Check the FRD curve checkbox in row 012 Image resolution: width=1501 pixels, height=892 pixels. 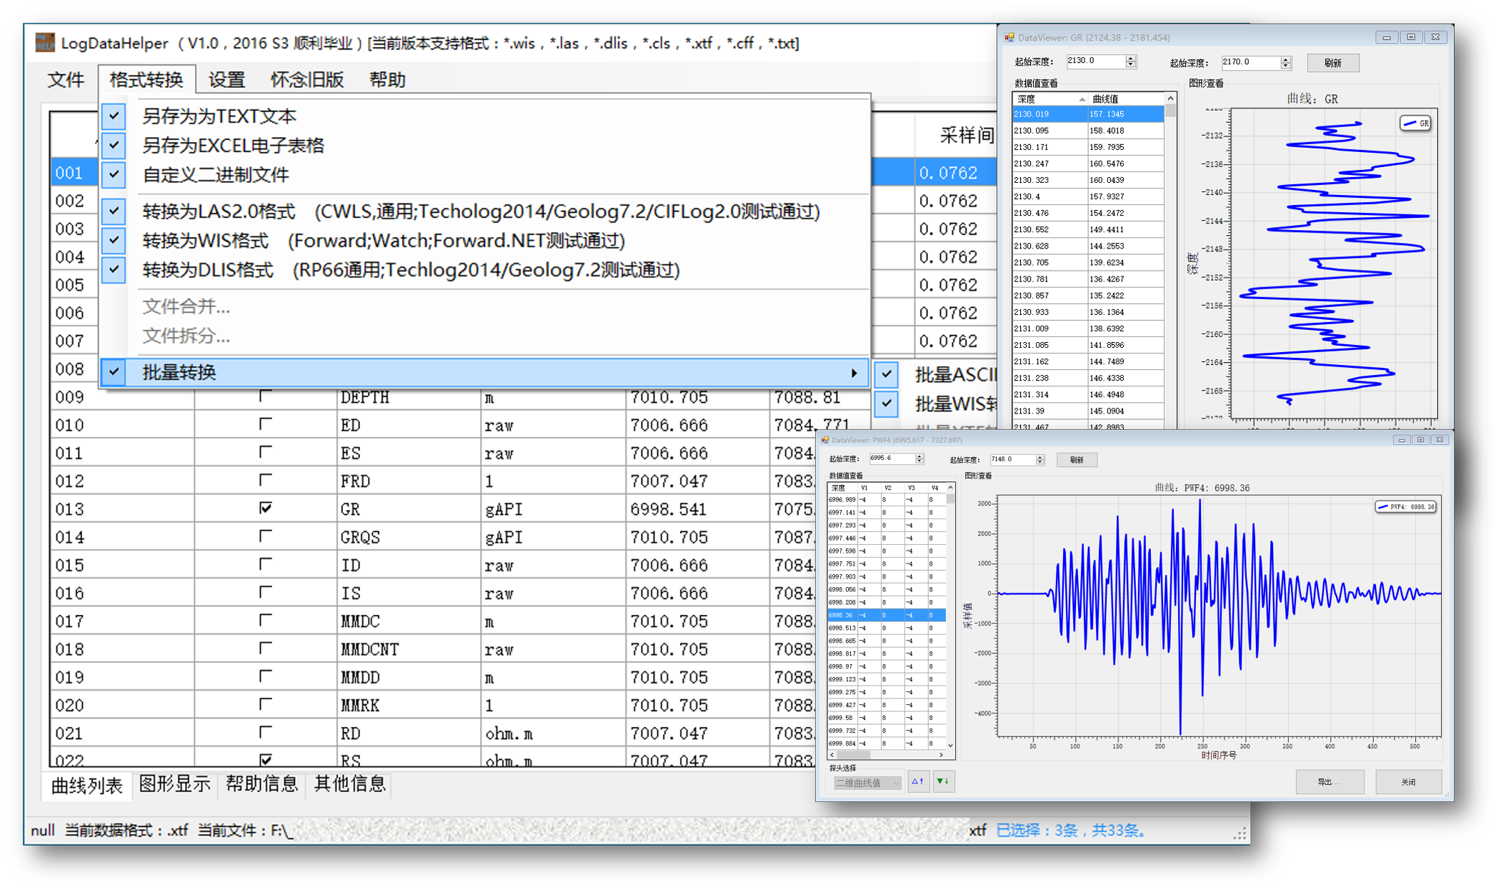266,480
